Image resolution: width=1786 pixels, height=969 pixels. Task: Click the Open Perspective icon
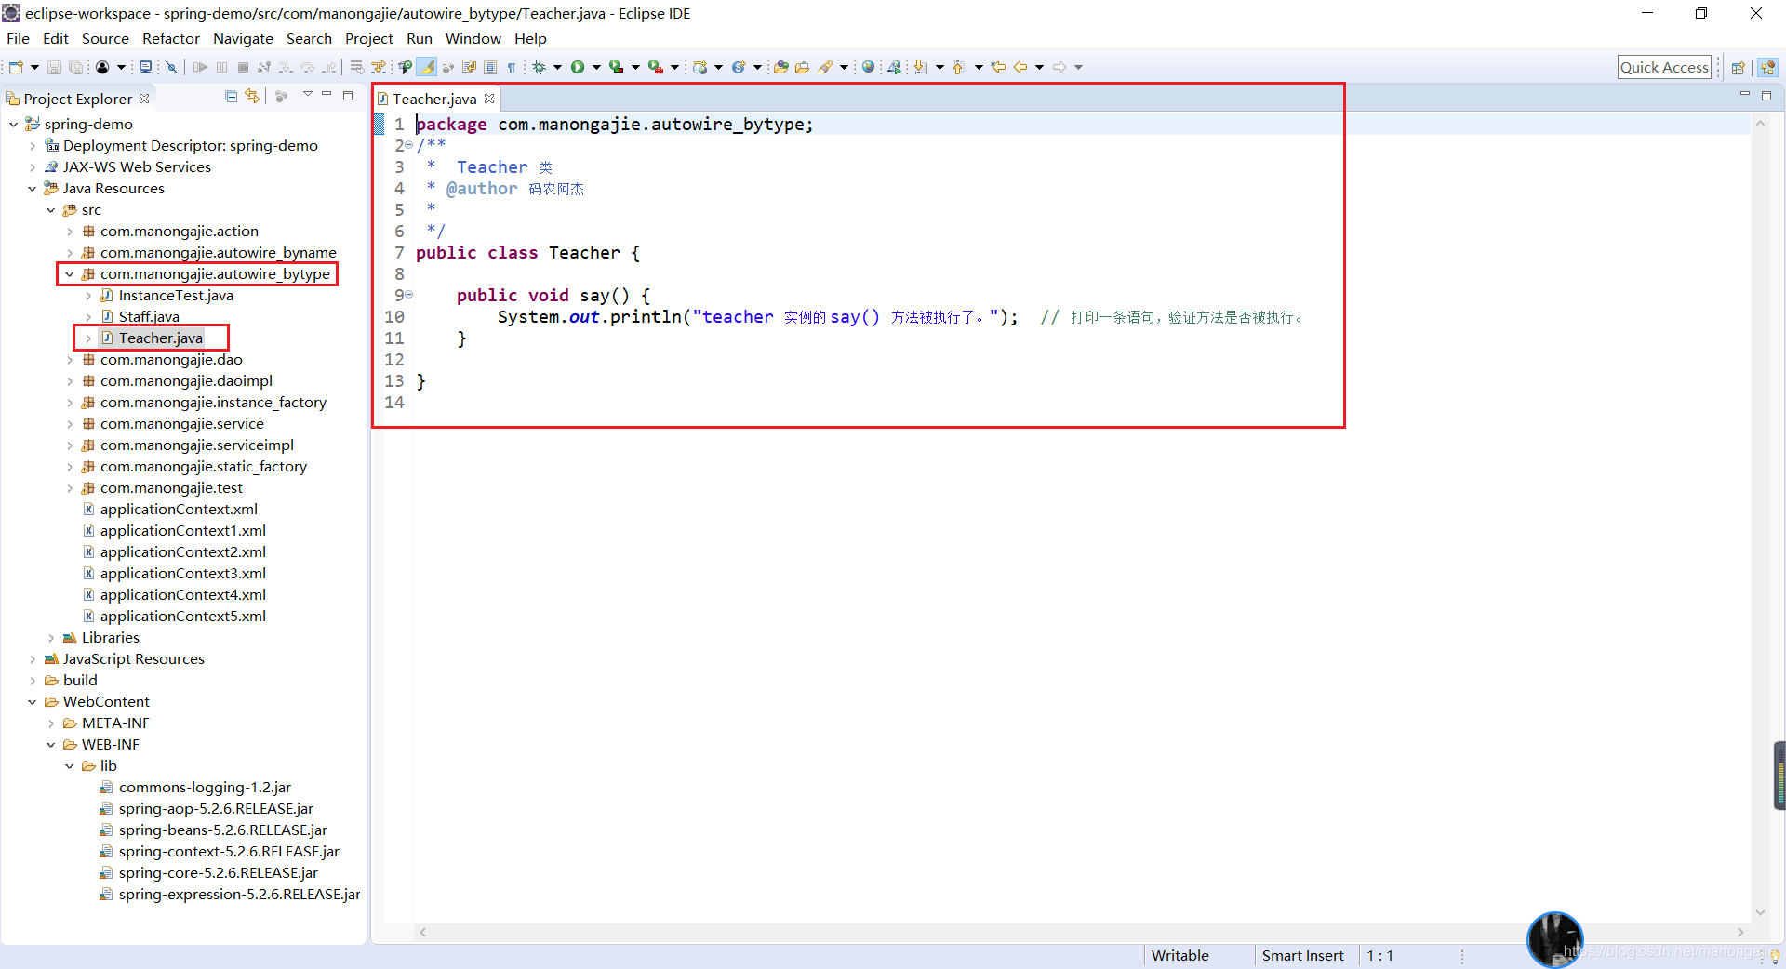1738,67
